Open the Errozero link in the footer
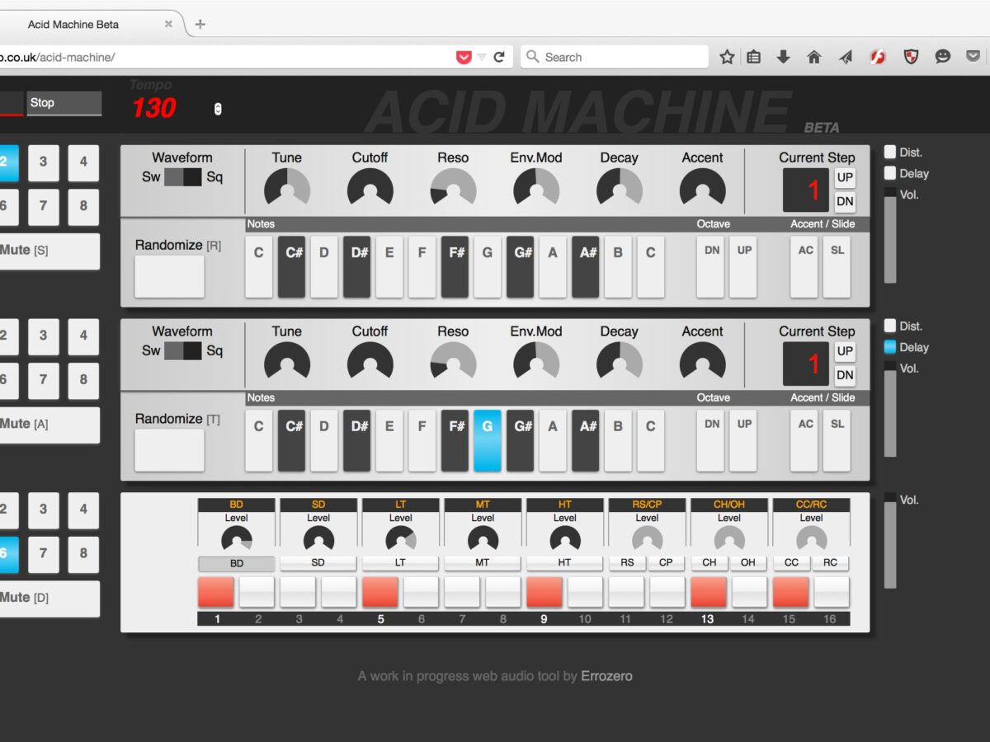Image resolution: width=990 pixels, height=742 pixels. [606, 676]
